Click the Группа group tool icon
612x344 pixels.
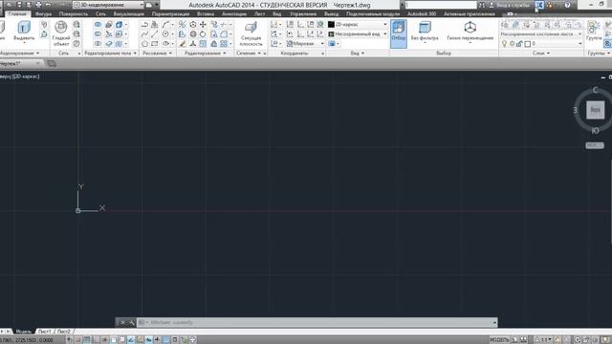594,31
